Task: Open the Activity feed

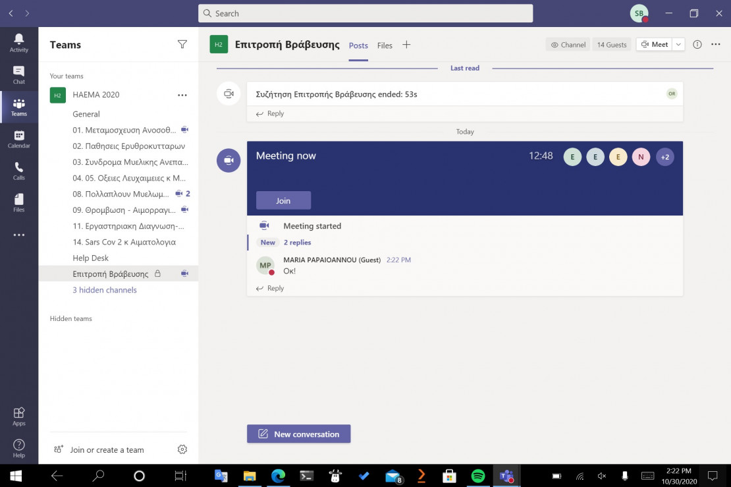Action: pos(18,43)
